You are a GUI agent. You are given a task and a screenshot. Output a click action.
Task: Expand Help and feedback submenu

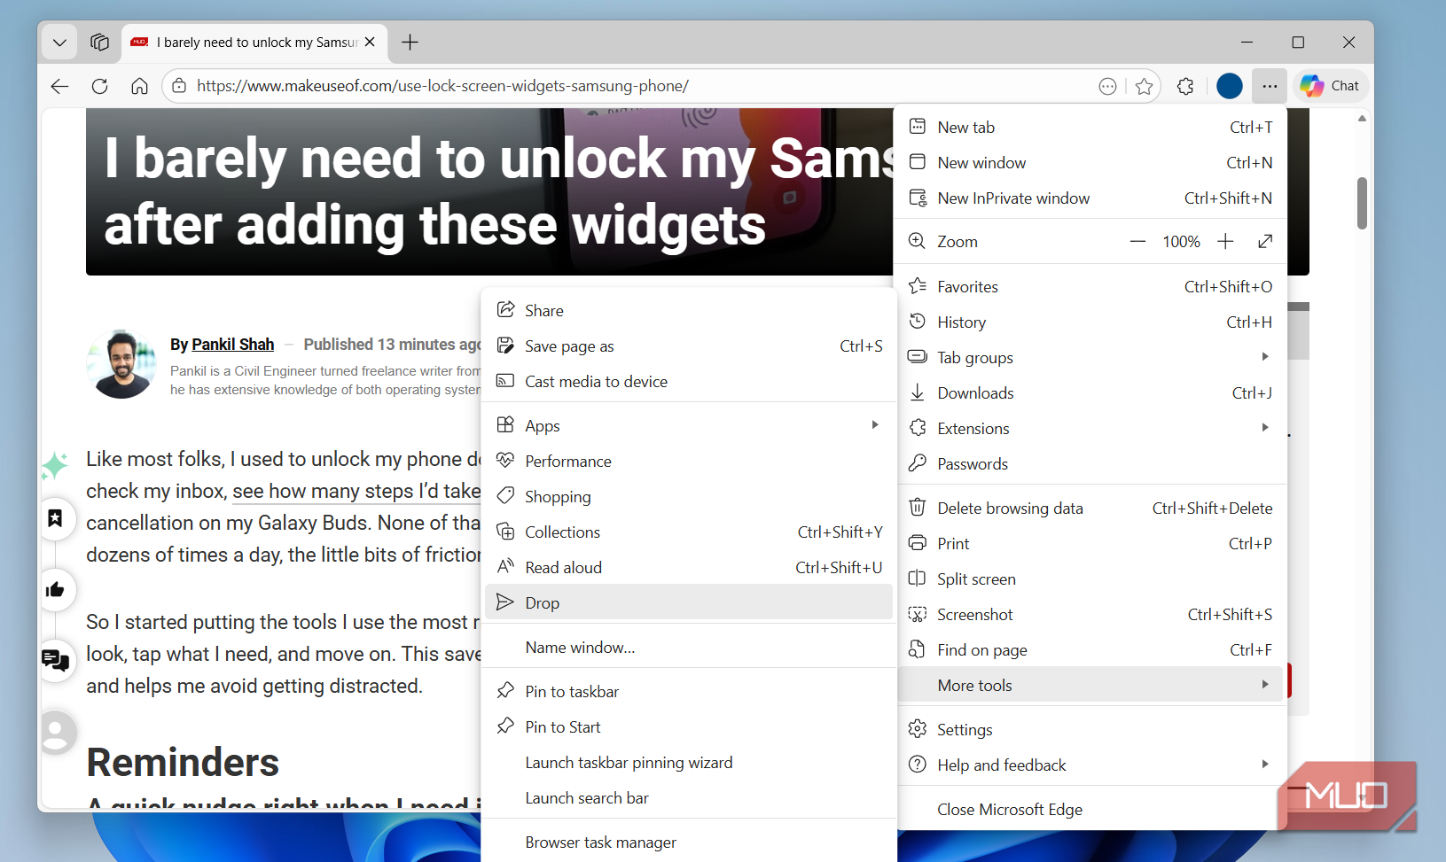(x=1090, y=765)
